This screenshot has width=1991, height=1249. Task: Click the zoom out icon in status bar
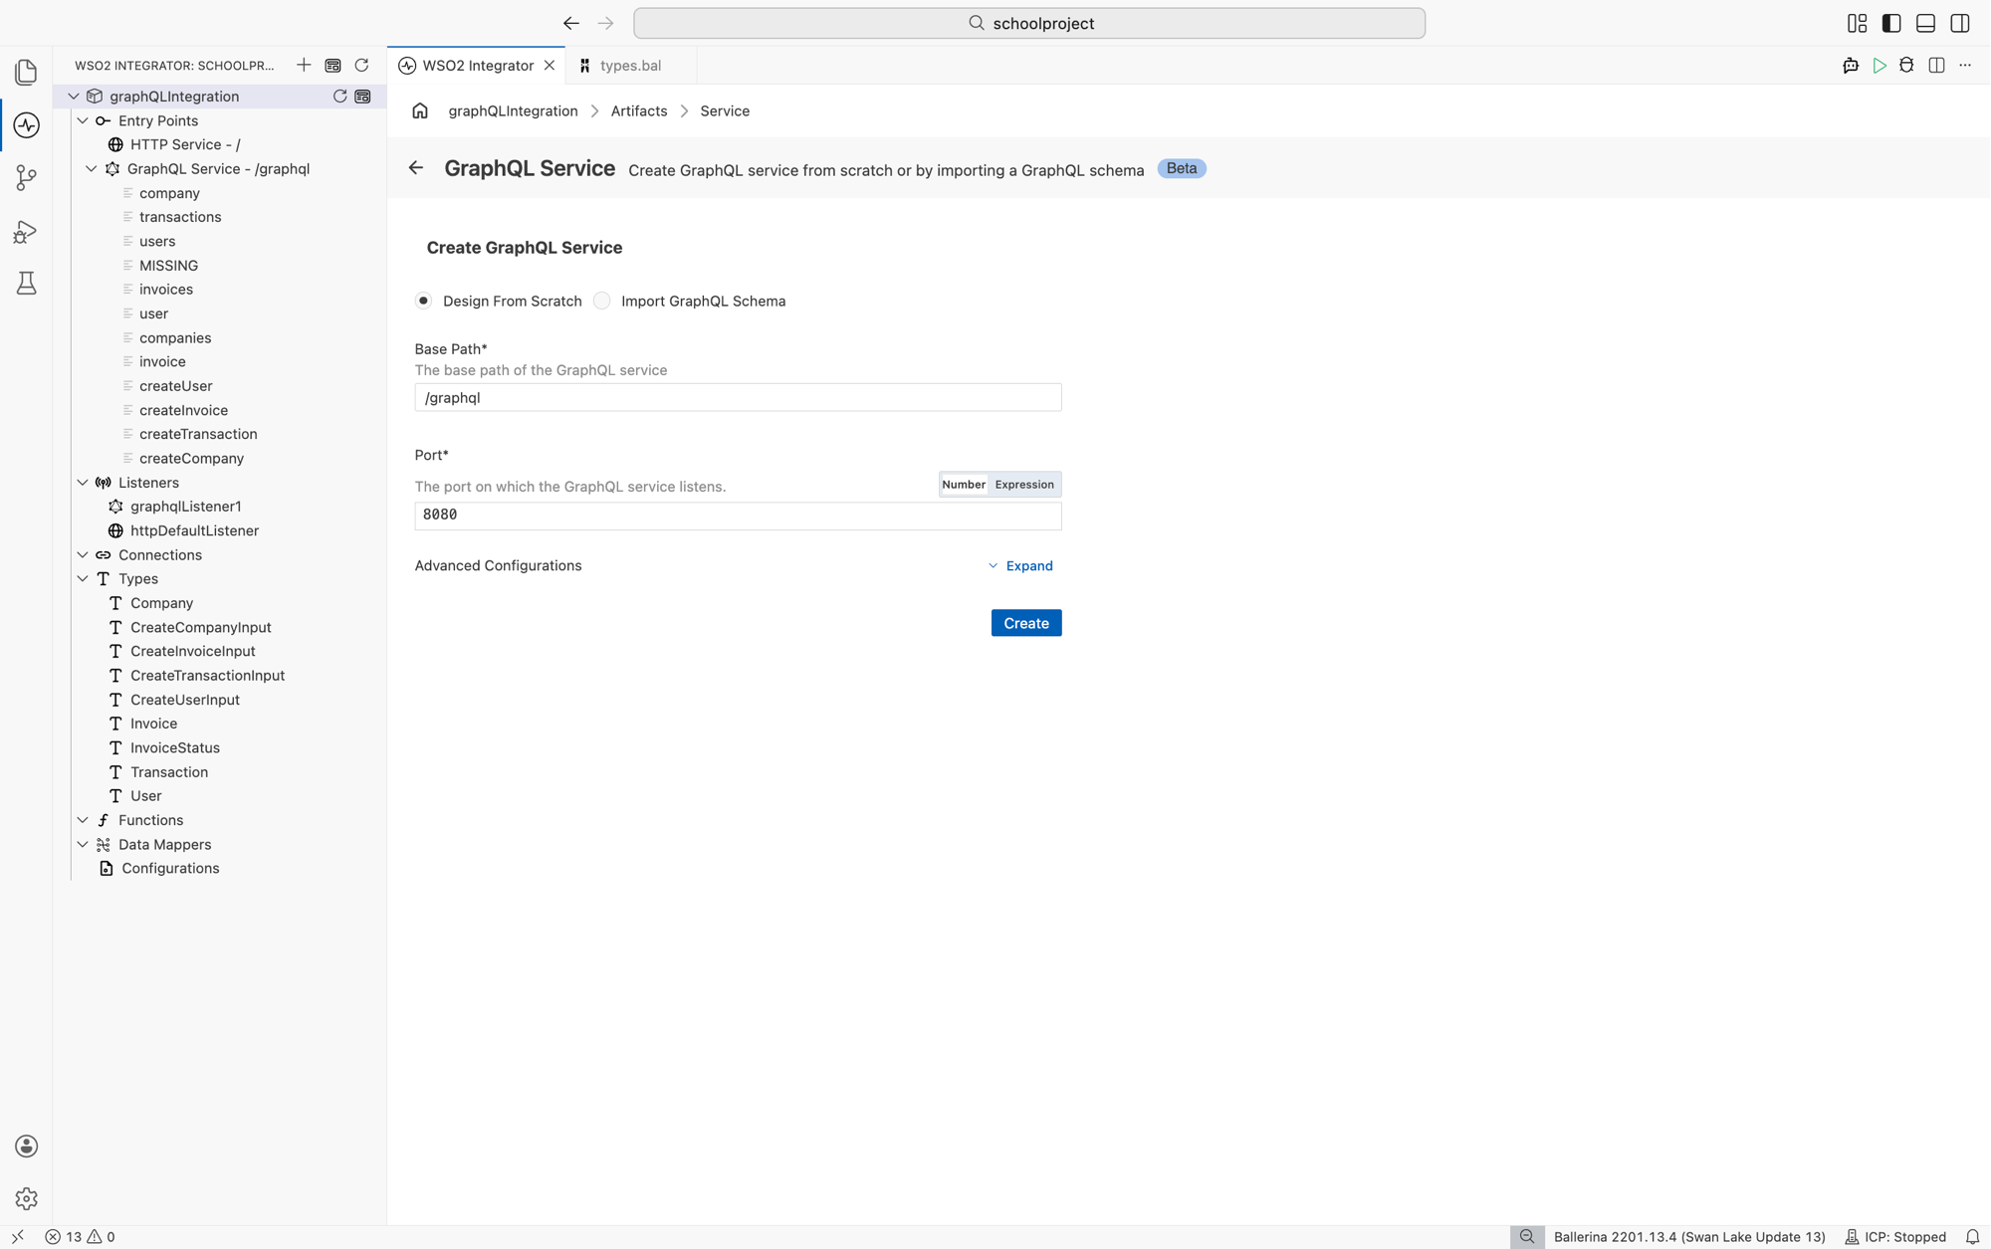pos(1527,1236)
